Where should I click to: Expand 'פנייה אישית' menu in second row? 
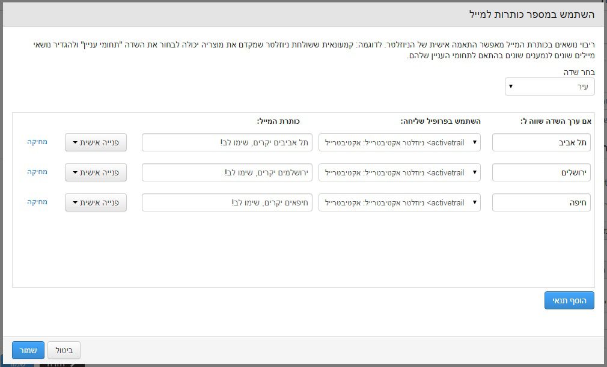96,172
